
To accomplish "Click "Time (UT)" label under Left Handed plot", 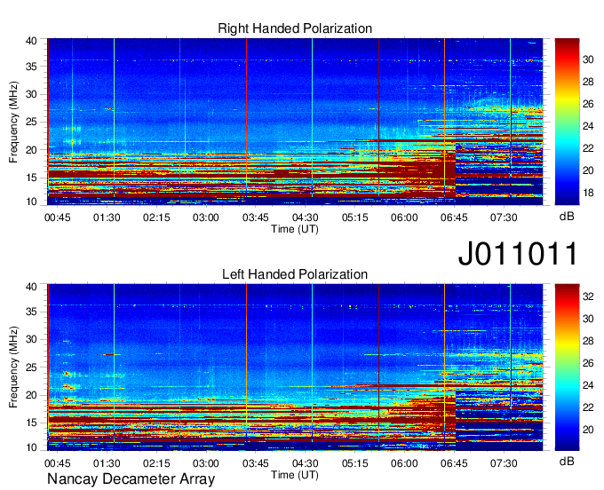I will click(295, 475).
